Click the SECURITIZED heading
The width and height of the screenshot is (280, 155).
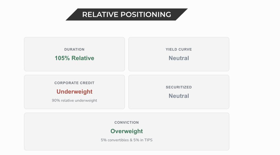(x=179, y=87)
